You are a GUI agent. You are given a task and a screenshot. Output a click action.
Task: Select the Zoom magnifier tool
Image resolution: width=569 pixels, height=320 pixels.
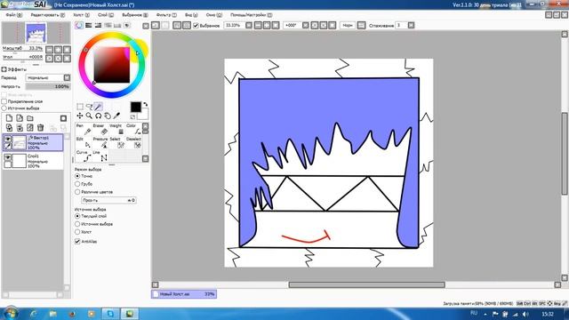click(x=89, y=116)
